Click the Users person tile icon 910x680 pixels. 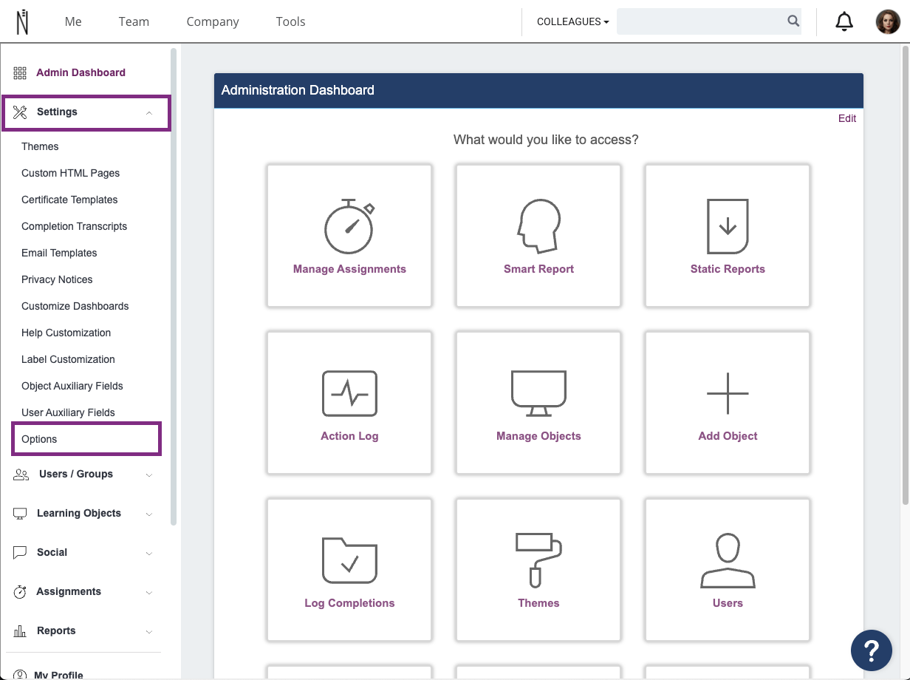click(728, 560)
